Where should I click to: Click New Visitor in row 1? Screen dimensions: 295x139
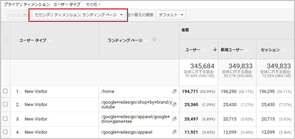(36, 92)
